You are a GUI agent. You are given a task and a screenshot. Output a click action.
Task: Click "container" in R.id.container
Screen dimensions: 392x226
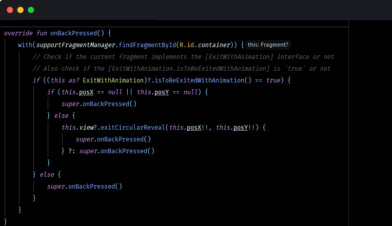point(214,45)
